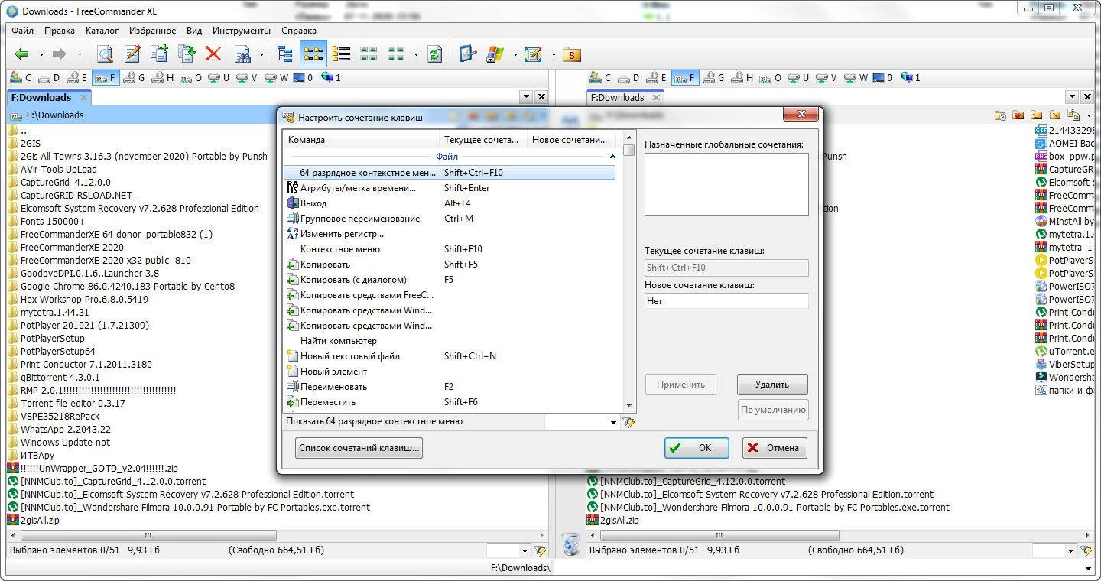Show the folder tree view icon
The width and height of the screenshot is (1101, 581).
(285, 54)
